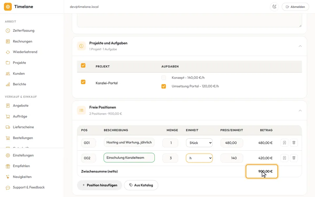Open unit dropdown showing h
Image resolution: width=315 pixels, height=197 pixels.
click(199, 158)
